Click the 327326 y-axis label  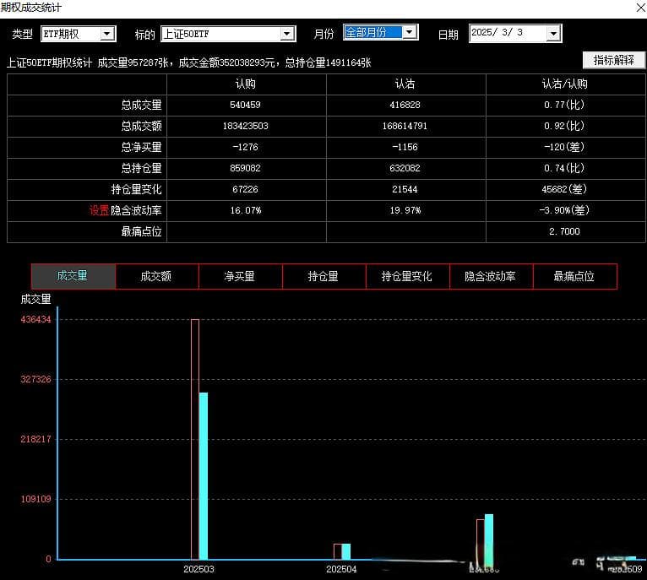click(36, 379)
